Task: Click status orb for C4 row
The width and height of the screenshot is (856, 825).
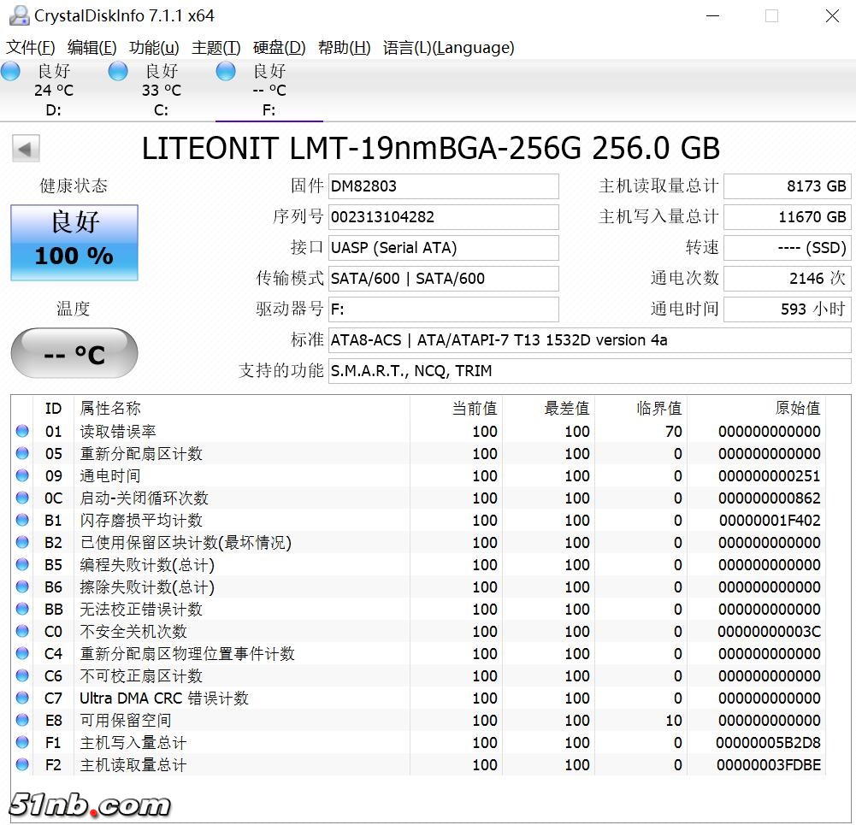Action: (22, 654)
